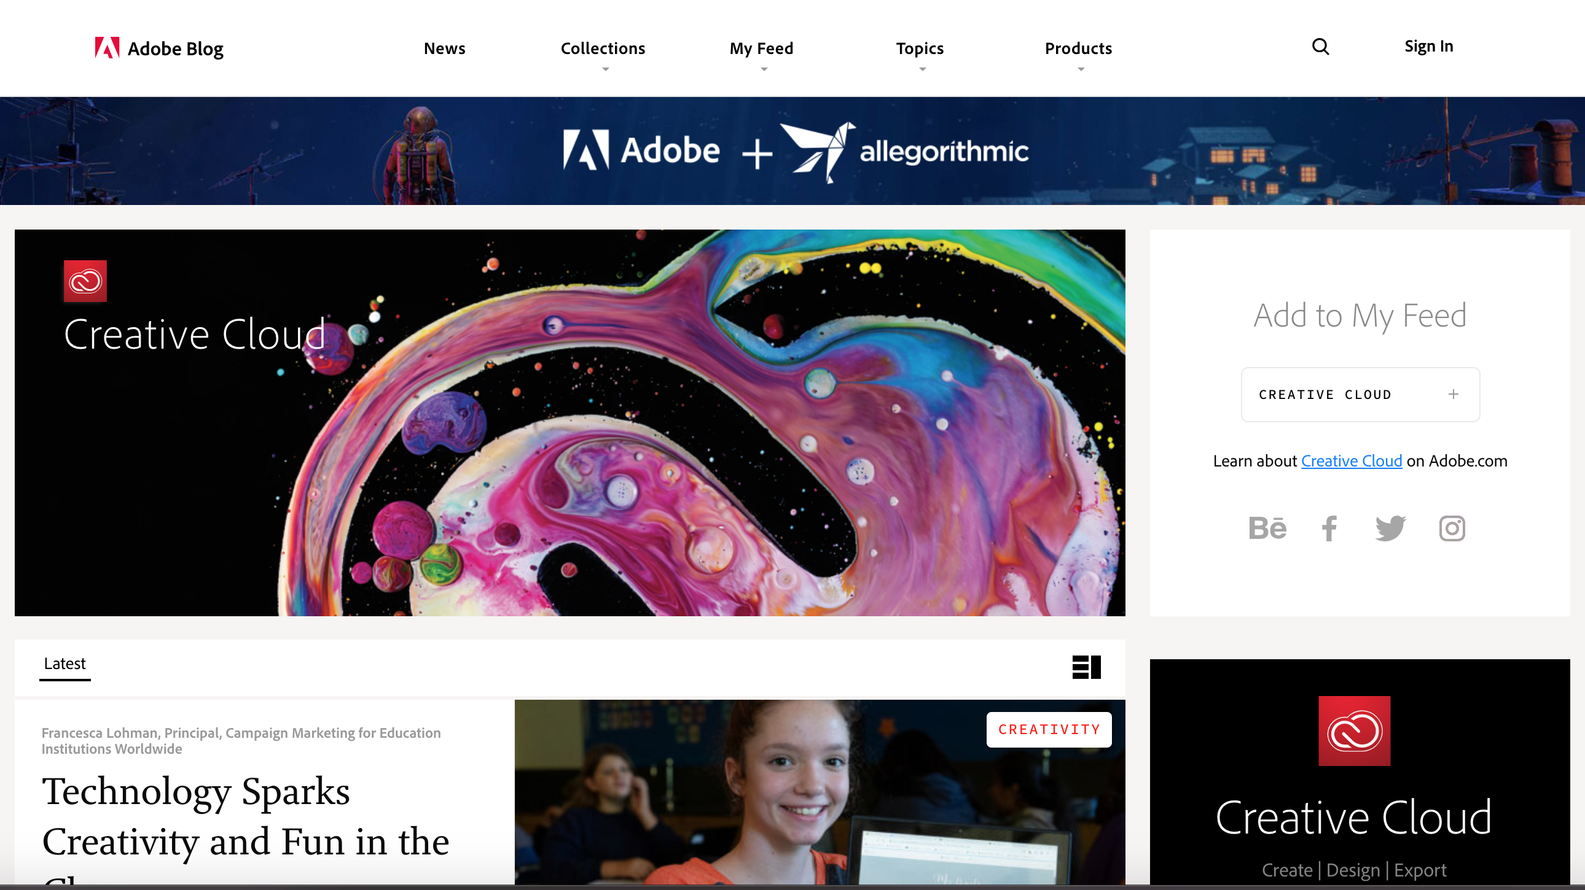Click the Adobe logo icon in header
The image size is (1585, 890).
click(107, 48)
